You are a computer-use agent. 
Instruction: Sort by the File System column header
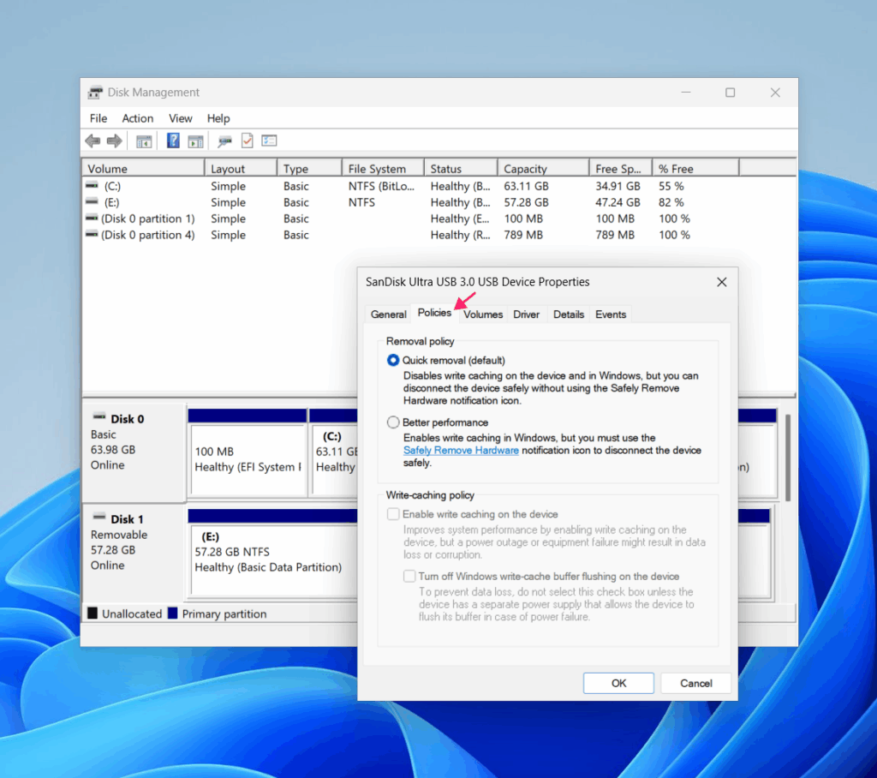point(383,169)
